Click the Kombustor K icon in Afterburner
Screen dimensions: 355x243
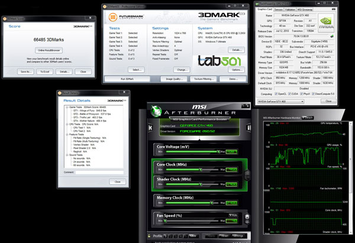click(x=150, y=128)
